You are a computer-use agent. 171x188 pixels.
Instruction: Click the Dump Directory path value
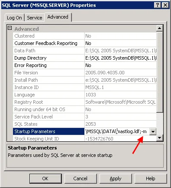[x=120, y=58]
